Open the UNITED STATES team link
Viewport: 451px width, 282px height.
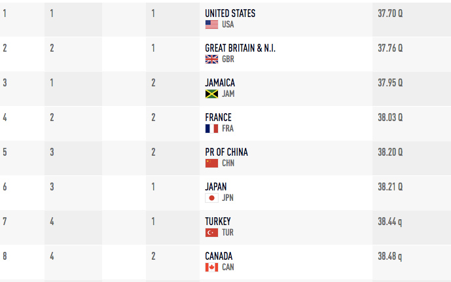230,13
